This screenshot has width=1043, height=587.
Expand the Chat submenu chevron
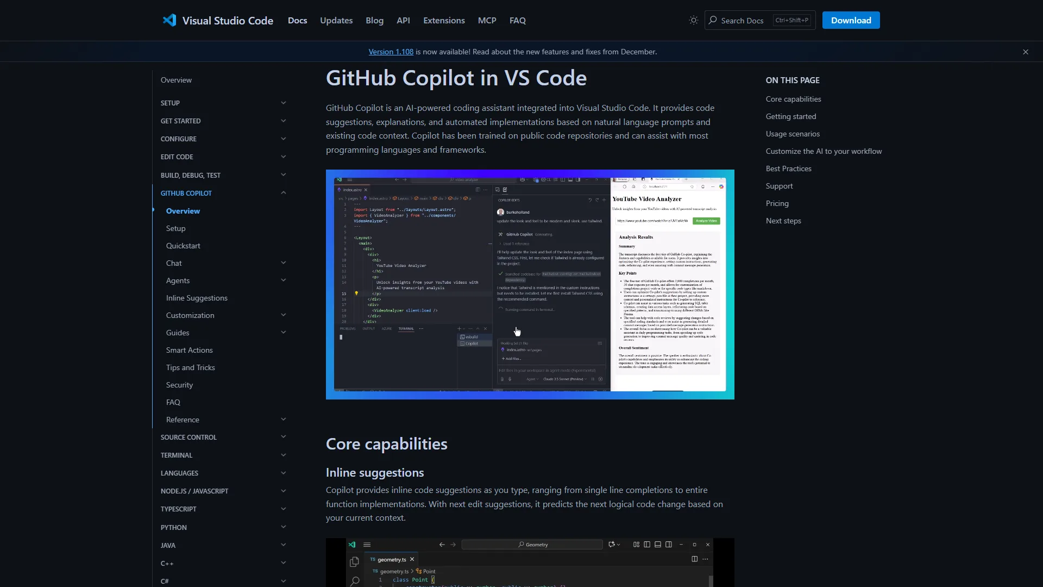coord(283,263)
